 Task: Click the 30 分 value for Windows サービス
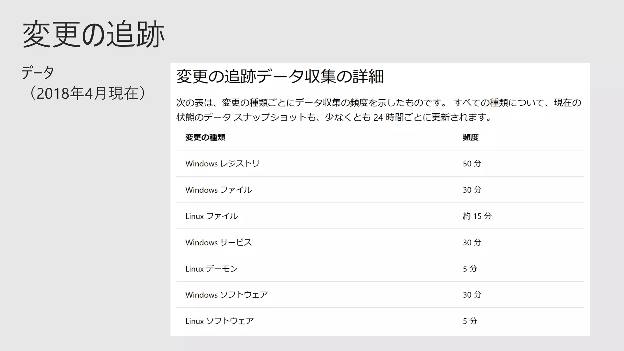(x=472, y=243)
